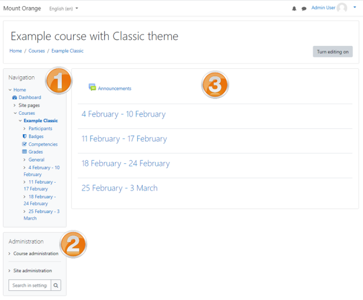363x300 pixels.
Task: Click Home in the breadcrumb trail
Action: click(16, 51)
